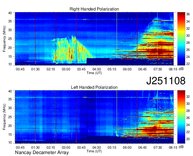Screen dimensions: 193x156
Task: Click the left-handed panel's color scale bar
Action: (181, 117)
